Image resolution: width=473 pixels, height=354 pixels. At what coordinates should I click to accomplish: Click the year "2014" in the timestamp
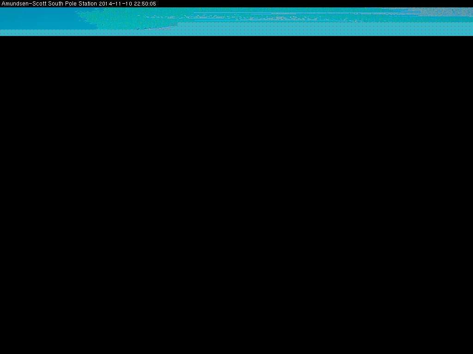click(x=105, y=4)
